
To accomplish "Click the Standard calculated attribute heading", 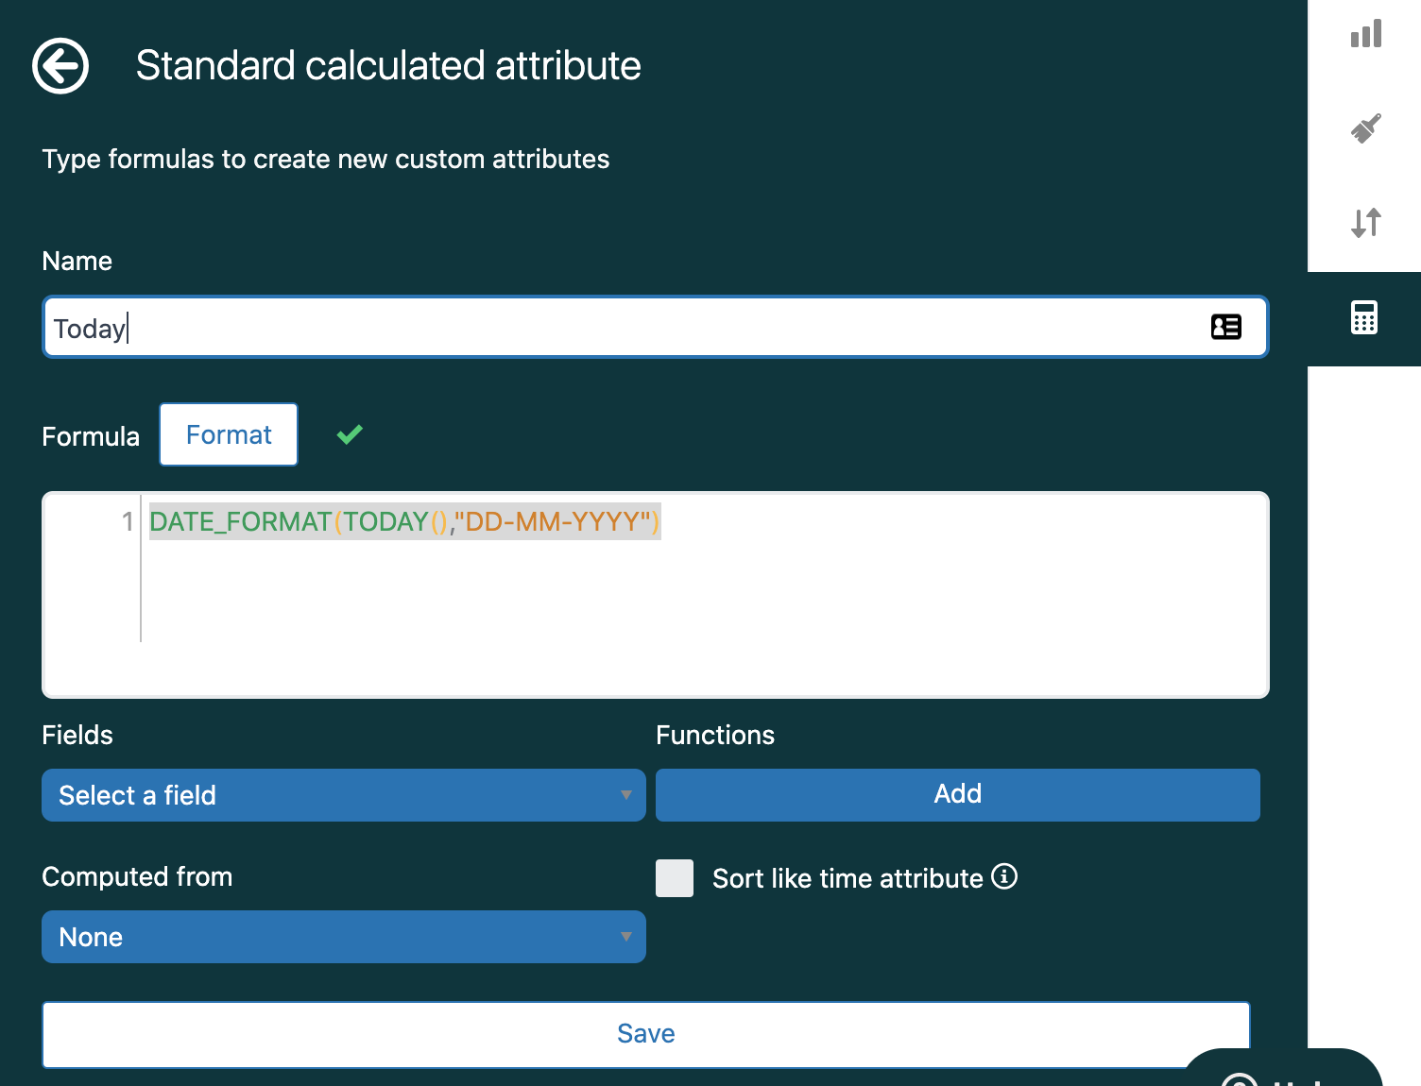I will [388, 66].
